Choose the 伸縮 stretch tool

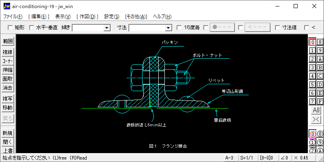point(8,70)
